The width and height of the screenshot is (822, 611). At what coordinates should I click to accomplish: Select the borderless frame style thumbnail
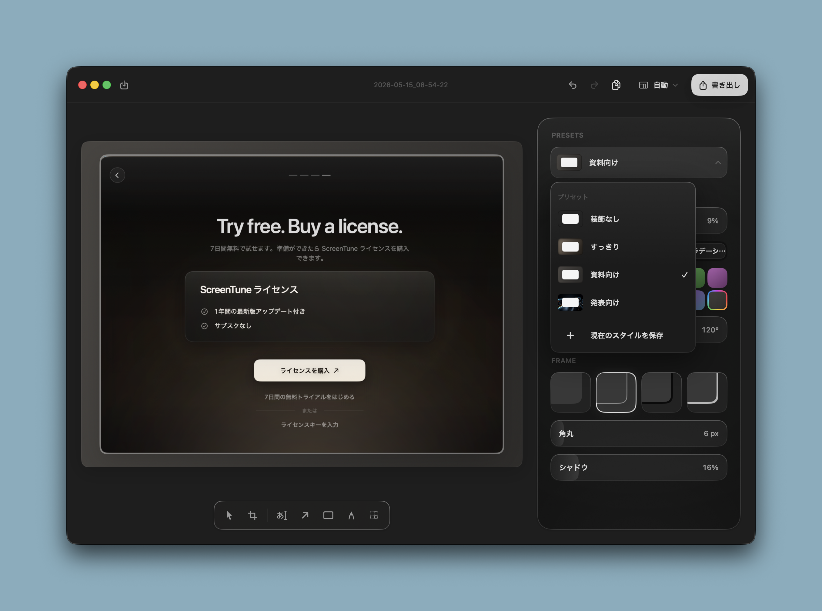[570, 392]
